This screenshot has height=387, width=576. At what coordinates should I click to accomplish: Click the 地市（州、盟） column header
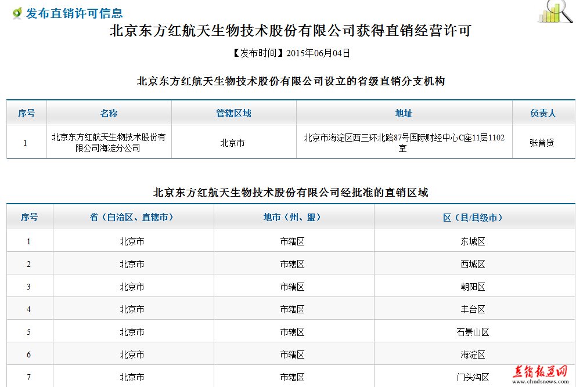tap(293, 218)
